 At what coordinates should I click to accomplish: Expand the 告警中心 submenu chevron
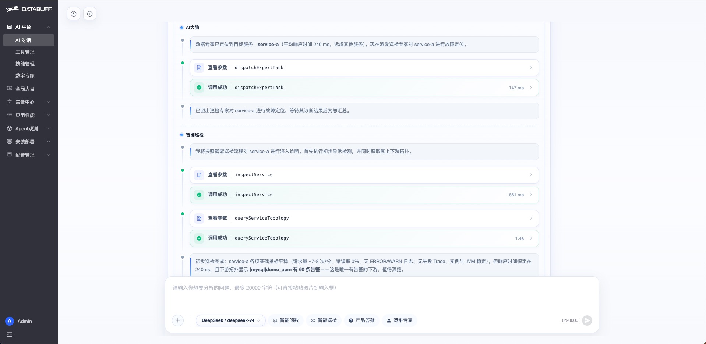click(49, 102)
